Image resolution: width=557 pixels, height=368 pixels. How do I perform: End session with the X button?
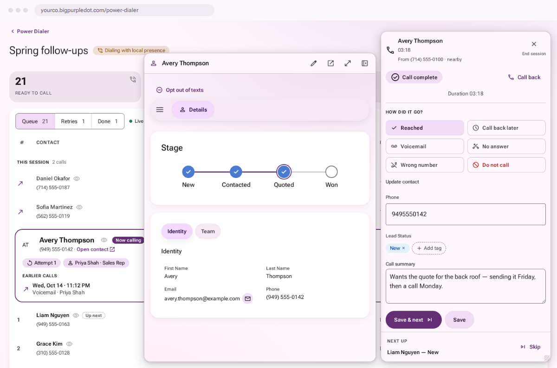click(534, 44)
